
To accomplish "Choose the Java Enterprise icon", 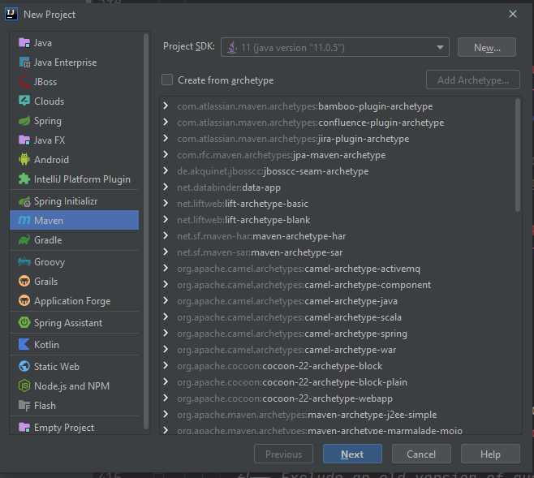I will [24, 62].
